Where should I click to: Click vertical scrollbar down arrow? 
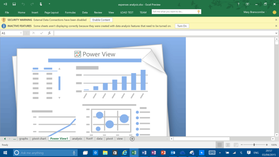(276, 135)
